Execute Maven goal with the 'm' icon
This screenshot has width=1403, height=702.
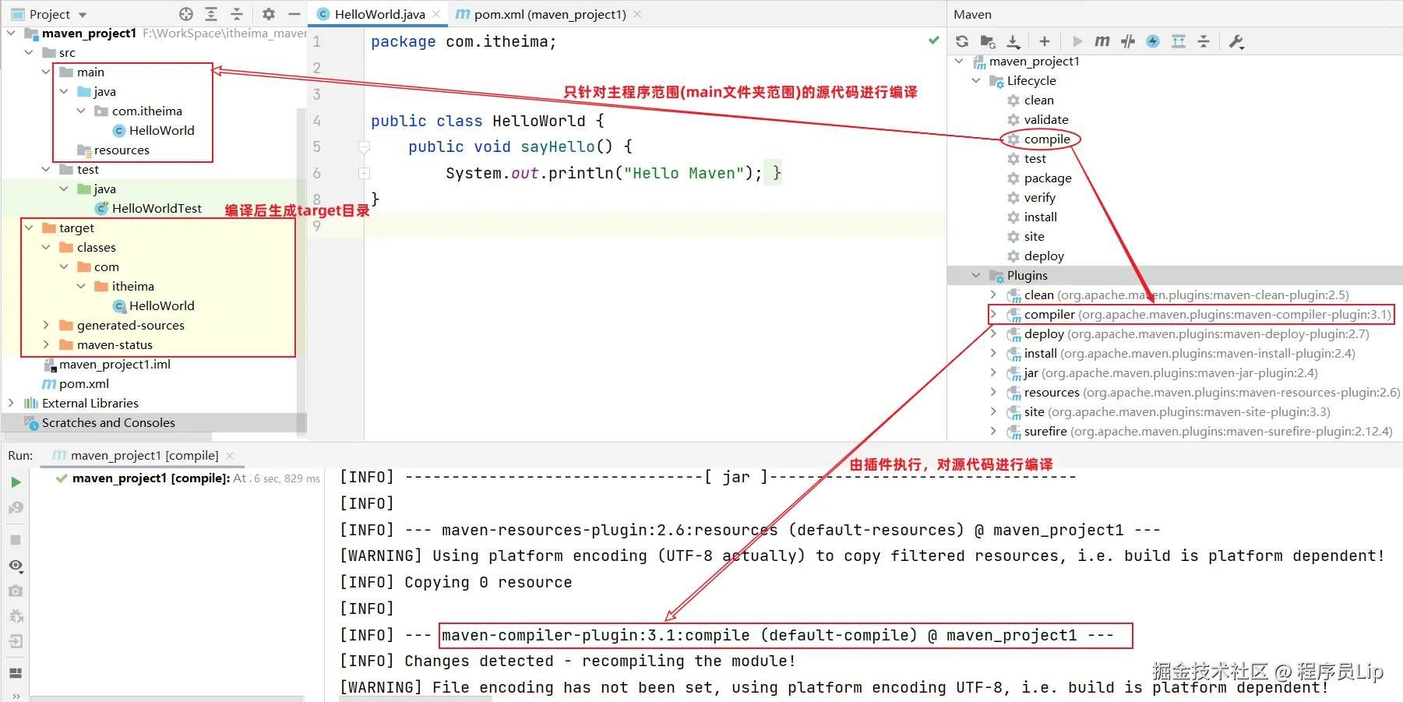[x=1102, y=41]
